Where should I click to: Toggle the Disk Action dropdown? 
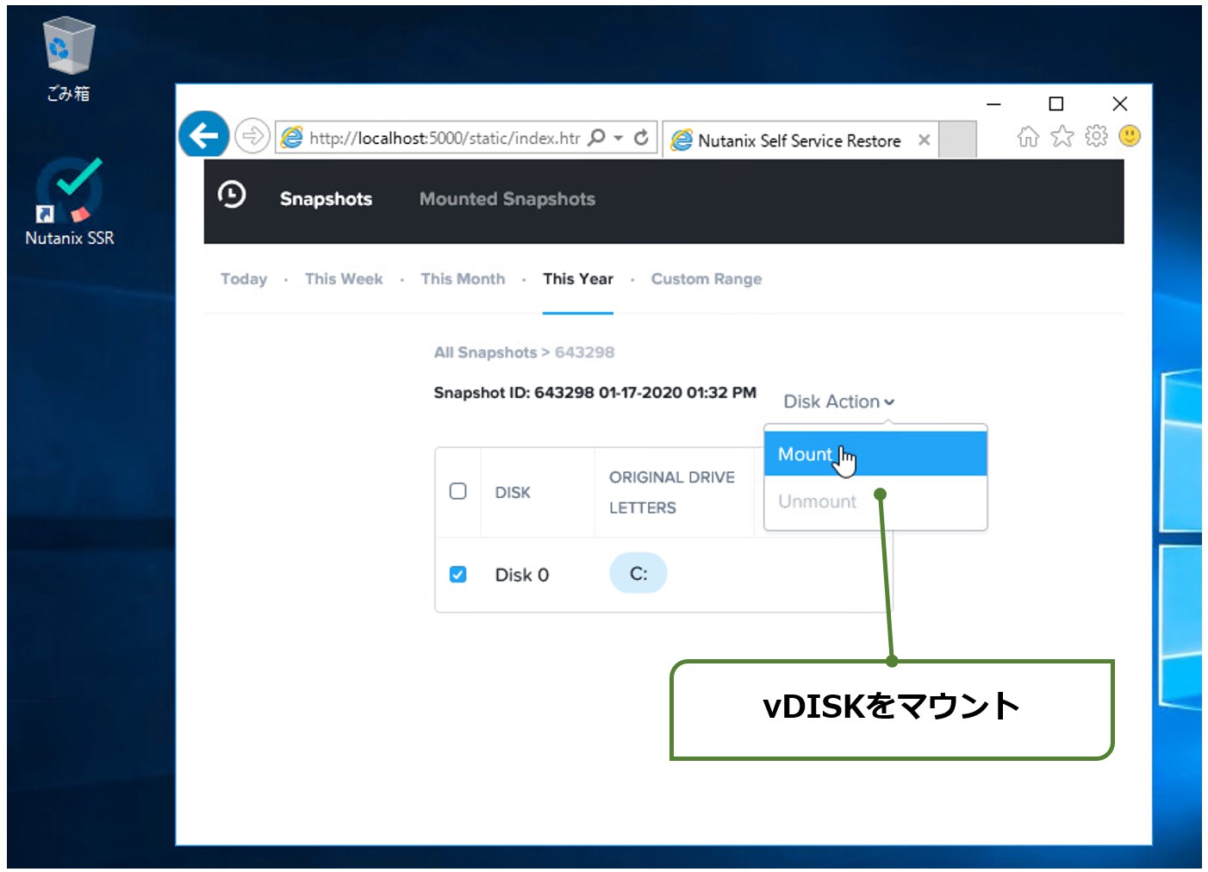[x=839, y=402]
